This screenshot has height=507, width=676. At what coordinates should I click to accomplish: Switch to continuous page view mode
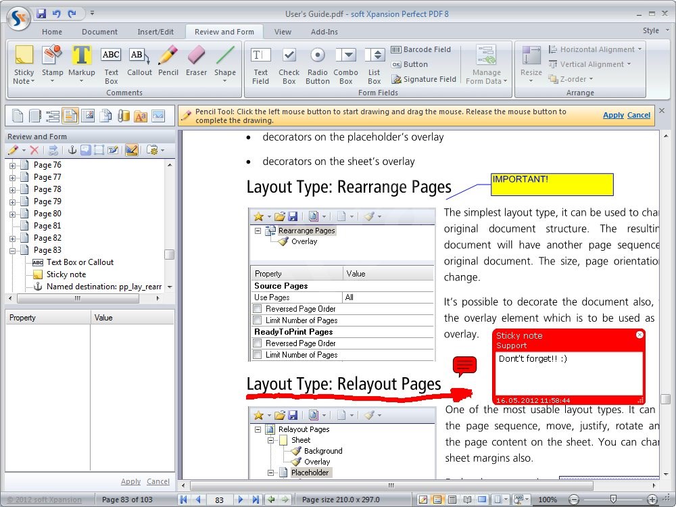point(452,500)
